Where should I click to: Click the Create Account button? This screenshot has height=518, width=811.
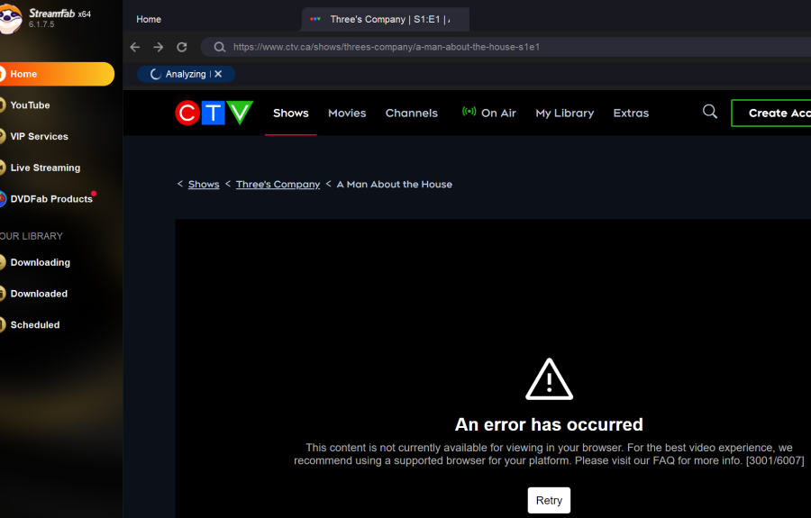click(771, 113)
